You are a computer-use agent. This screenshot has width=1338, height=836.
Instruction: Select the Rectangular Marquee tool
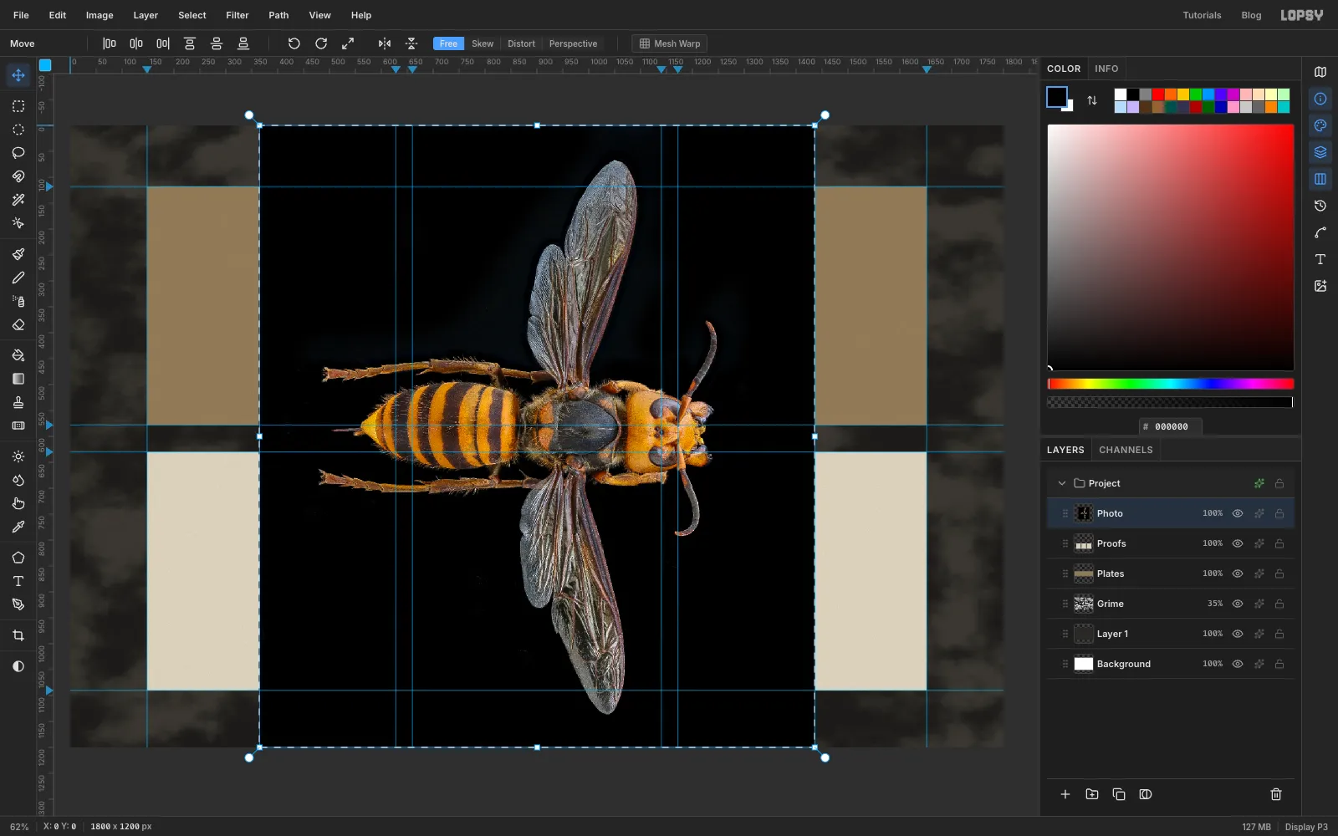point(18,106)
